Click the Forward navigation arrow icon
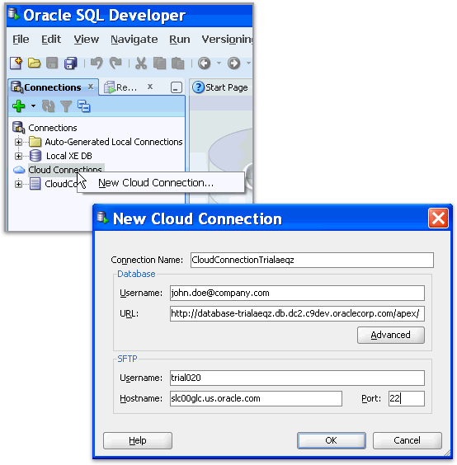Screen dimensions: 457x465 point(233,63)
